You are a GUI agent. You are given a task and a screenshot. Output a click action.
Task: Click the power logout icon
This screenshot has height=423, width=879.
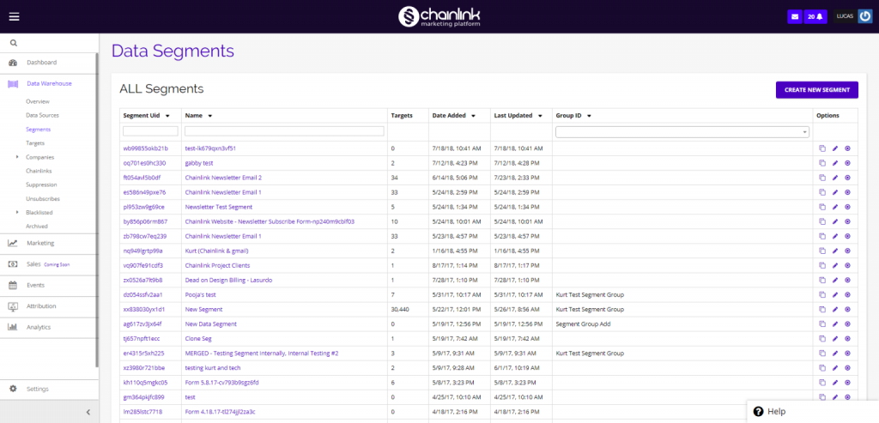tap(865, 17)
